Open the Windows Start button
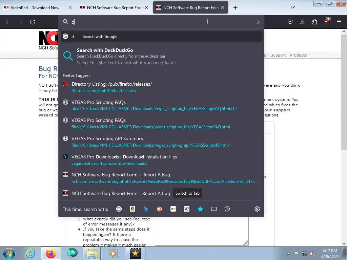The width and height of the screenshot is (347, 260). coord(9,253)
